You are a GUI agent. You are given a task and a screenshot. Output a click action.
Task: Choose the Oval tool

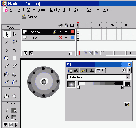tap(7, 58)
